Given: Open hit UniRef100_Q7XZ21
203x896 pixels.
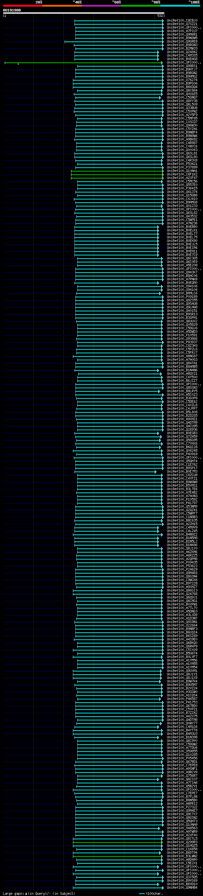Looking at the screenshot, I should coord(182,24).
